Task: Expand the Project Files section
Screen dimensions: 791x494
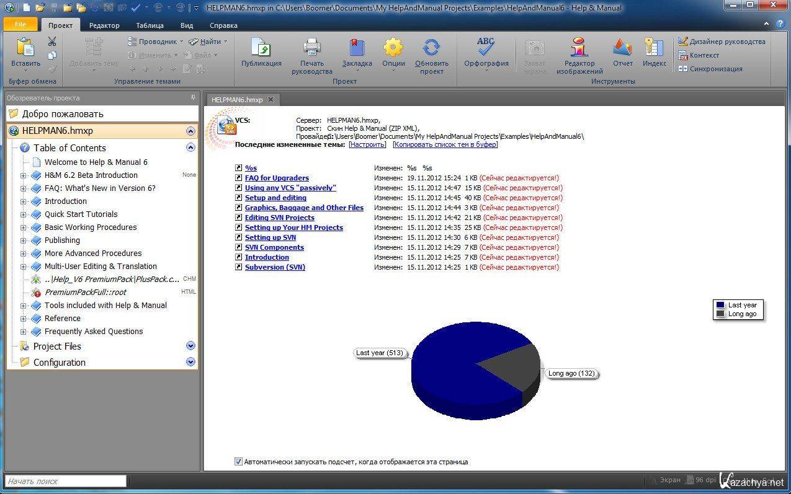Action: [190, 346]
